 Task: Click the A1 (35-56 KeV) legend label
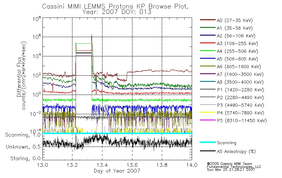(x=235, y=28)
